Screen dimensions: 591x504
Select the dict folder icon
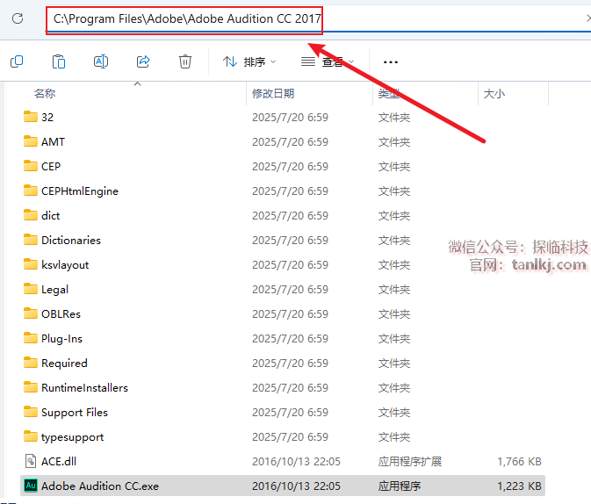click(31, 215)
